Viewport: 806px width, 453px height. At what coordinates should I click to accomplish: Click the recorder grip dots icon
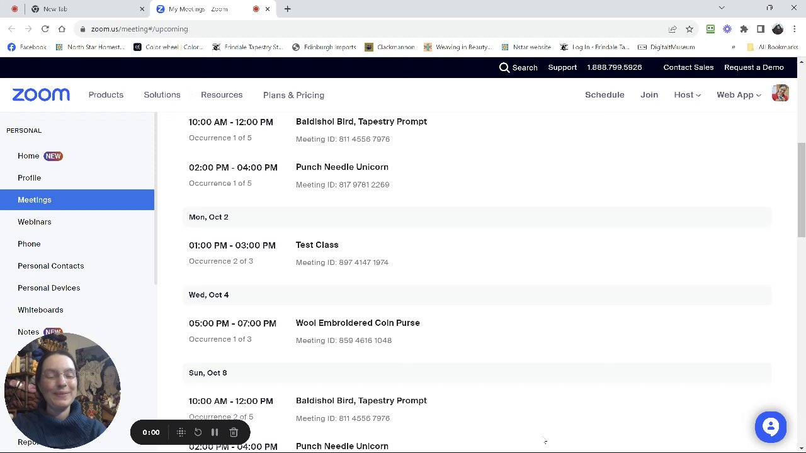click(x=181, y=432)
